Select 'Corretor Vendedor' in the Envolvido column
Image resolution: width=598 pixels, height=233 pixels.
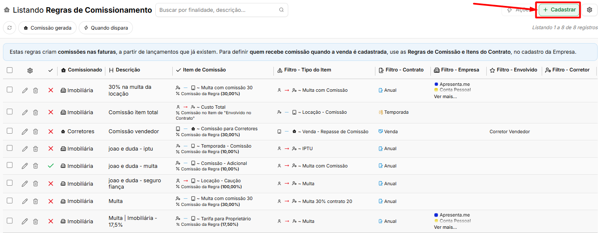coord(510,132)
